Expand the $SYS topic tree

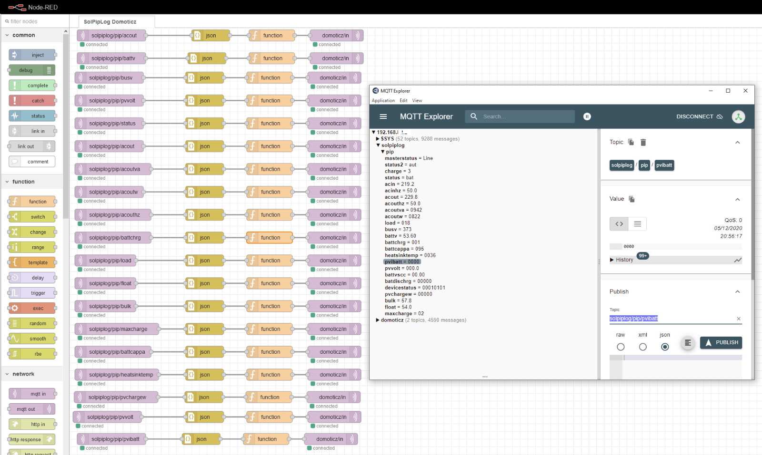pyautogui.click(x=378, y=139)
